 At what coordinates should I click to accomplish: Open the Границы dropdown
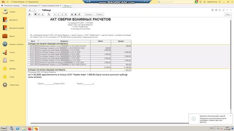88,15
